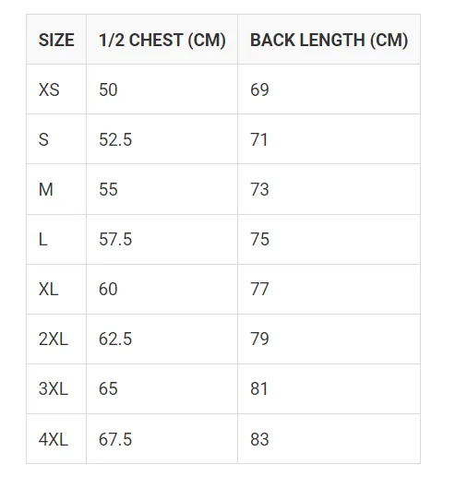Click the back length value 81
This screenshot has height=500, width=455.
coord(258,388)
